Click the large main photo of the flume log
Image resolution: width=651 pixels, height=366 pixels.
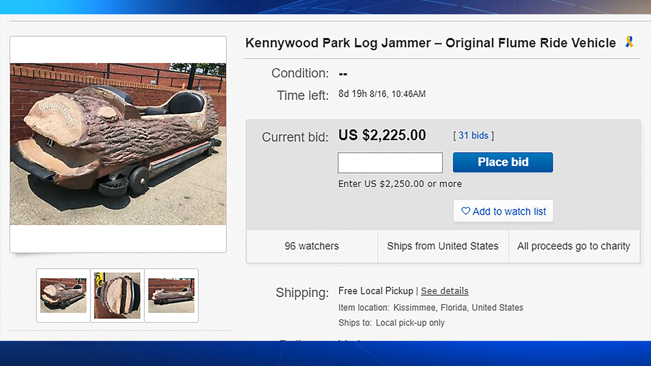[x=117, y=144]
